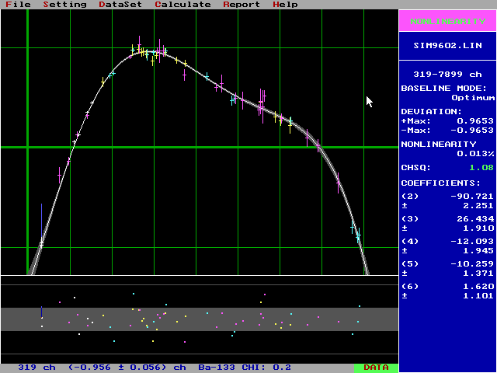Click the SIM9602.LIN file name
The height and width of the screenshot is (373, 497).
pos(447,46)
